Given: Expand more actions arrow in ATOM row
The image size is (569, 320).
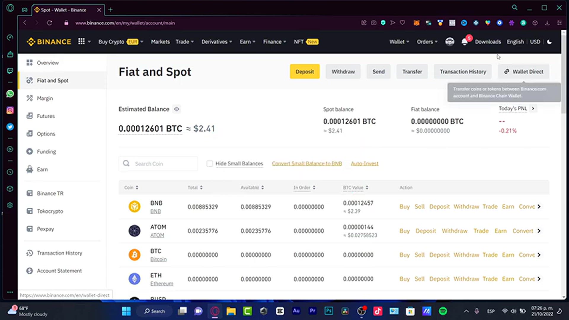Looking at the screenshot, I should (x=539, y=231).
